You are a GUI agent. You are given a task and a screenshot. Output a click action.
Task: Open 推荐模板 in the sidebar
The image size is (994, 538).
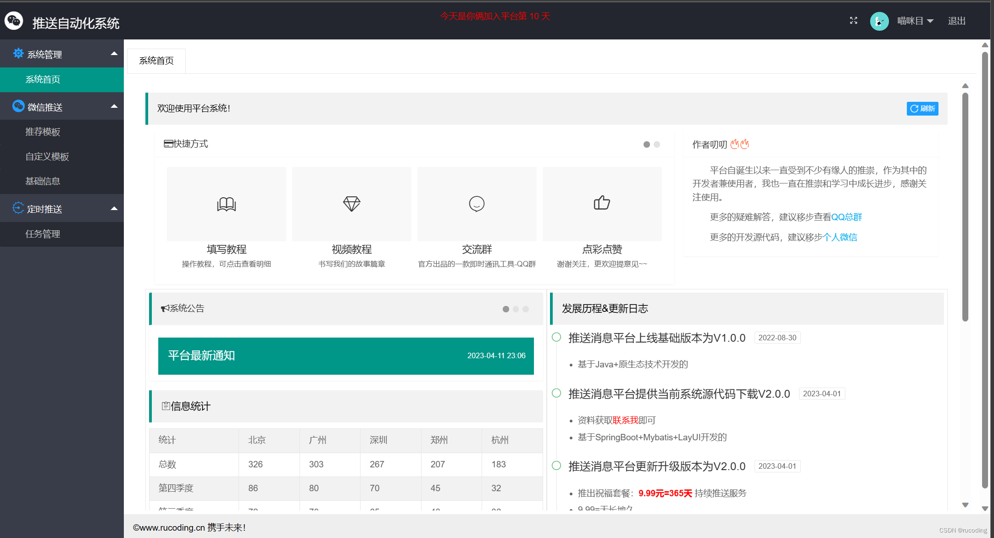43,132
